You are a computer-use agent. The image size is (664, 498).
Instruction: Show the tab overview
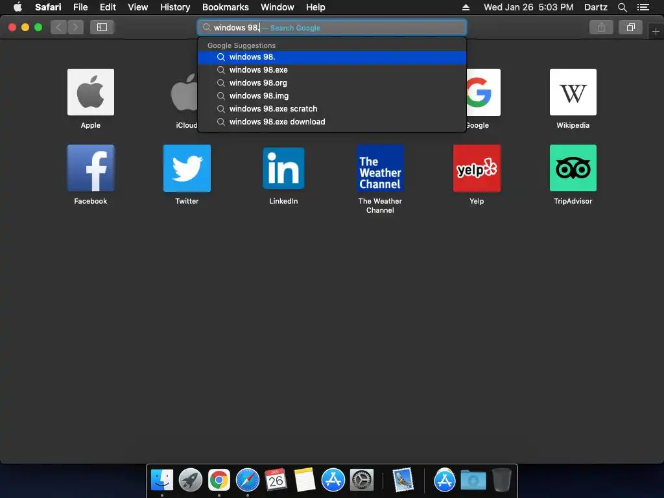click(x=630, y=27)
